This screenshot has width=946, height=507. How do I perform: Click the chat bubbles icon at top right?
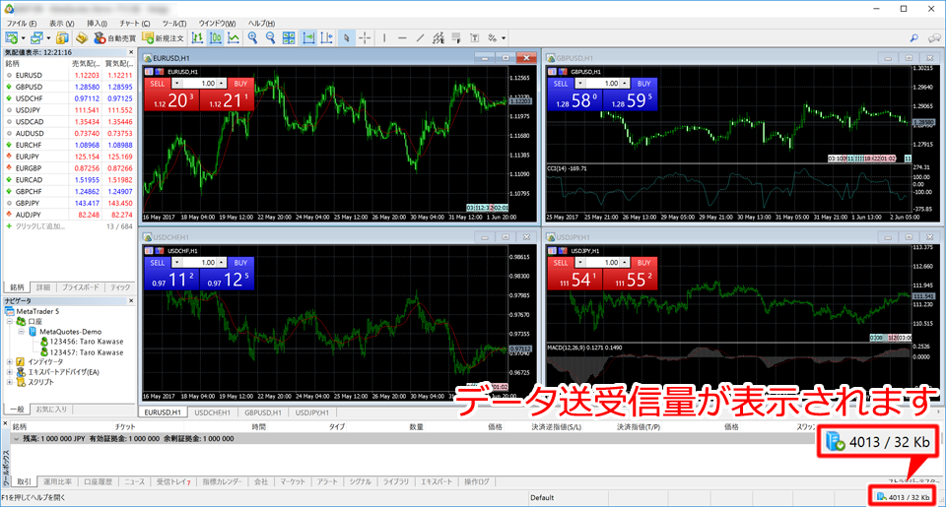934,38
